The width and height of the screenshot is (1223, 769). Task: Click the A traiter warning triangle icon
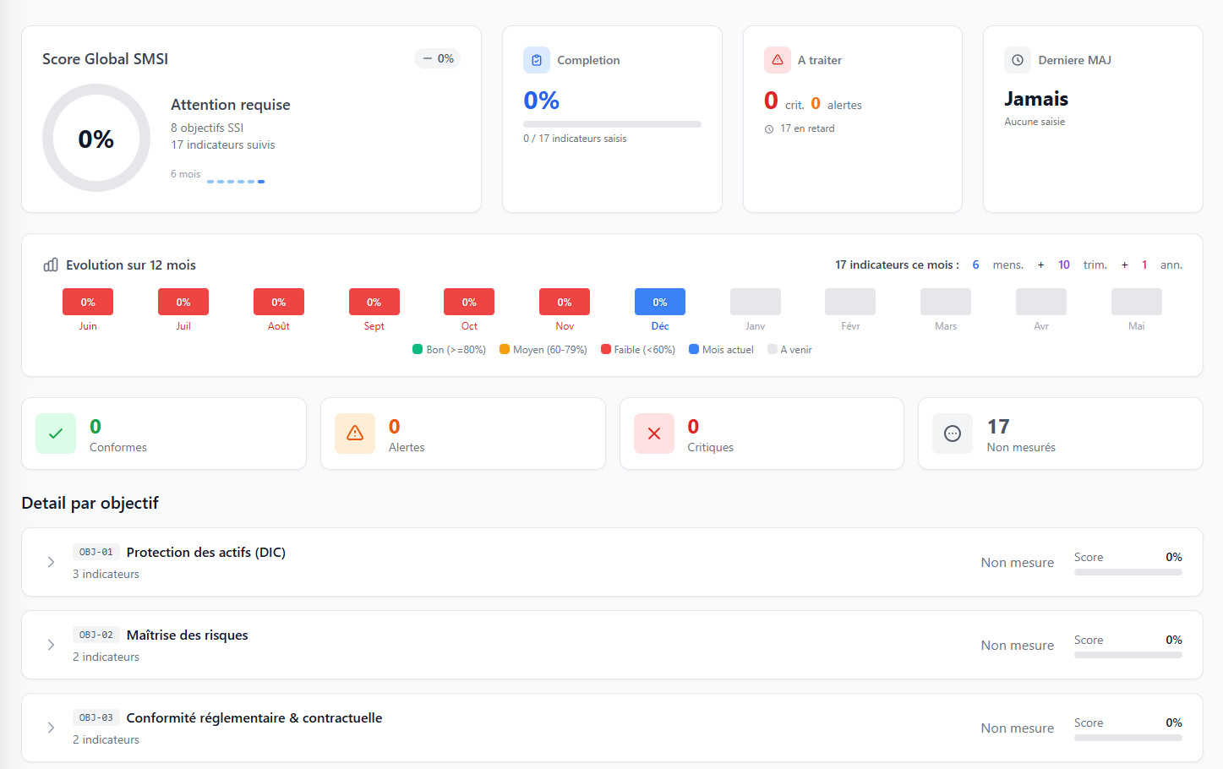(777, 60)
